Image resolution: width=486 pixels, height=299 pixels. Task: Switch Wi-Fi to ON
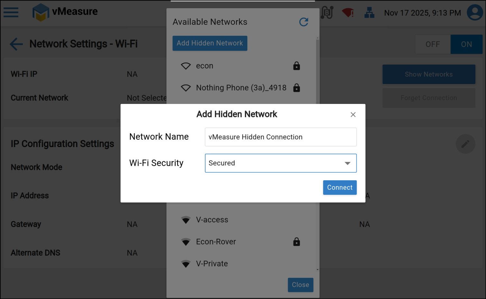(x=466, y=44)
